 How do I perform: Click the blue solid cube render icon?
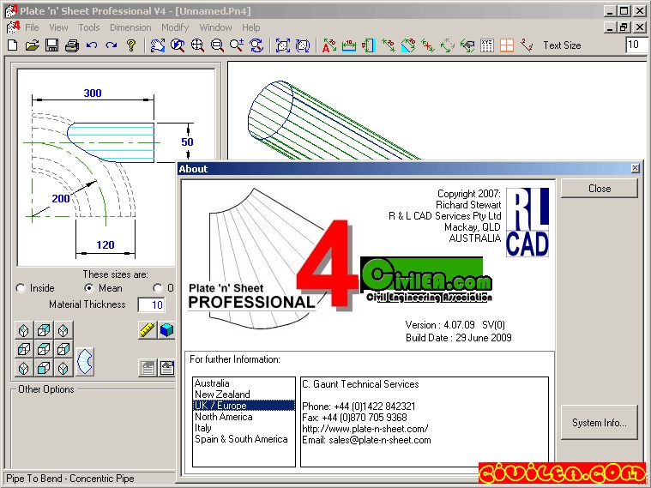tap(166, 329)
